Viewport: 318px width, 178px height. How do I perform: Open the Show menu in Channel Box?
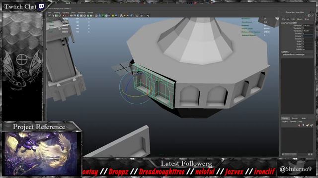pyautogui.click(x=307, y=19)
